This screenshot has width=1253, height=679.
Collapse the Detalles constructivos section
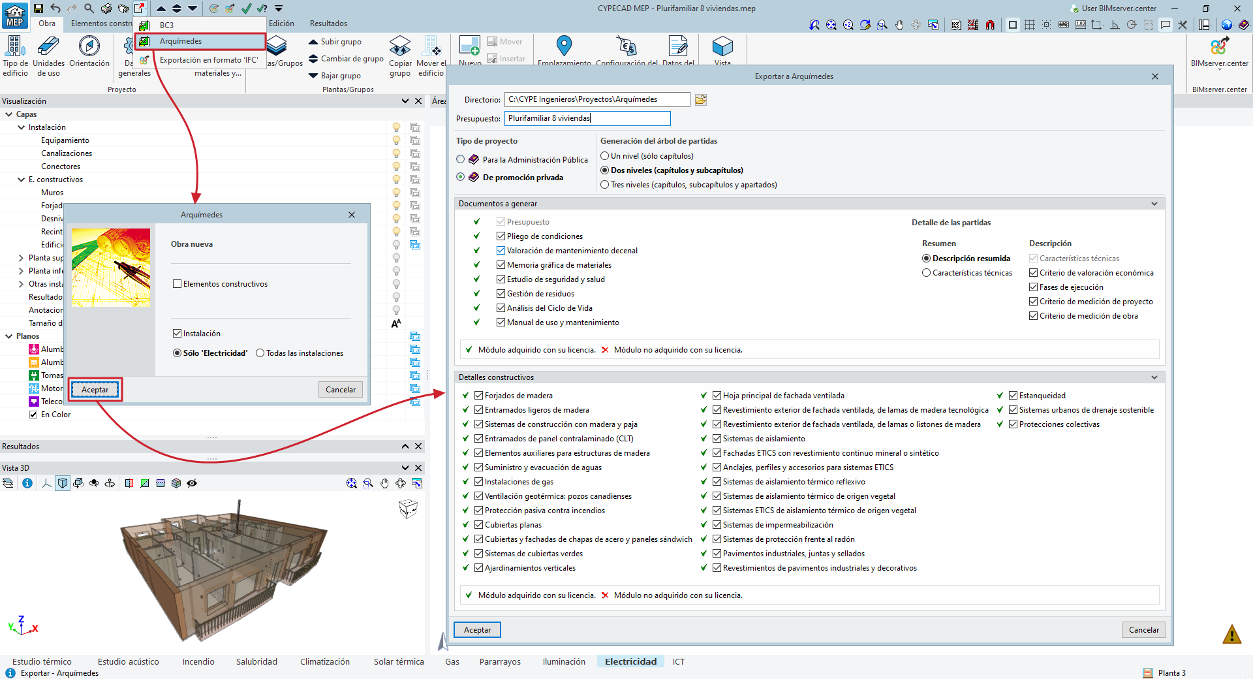[x=1154, y=377]
